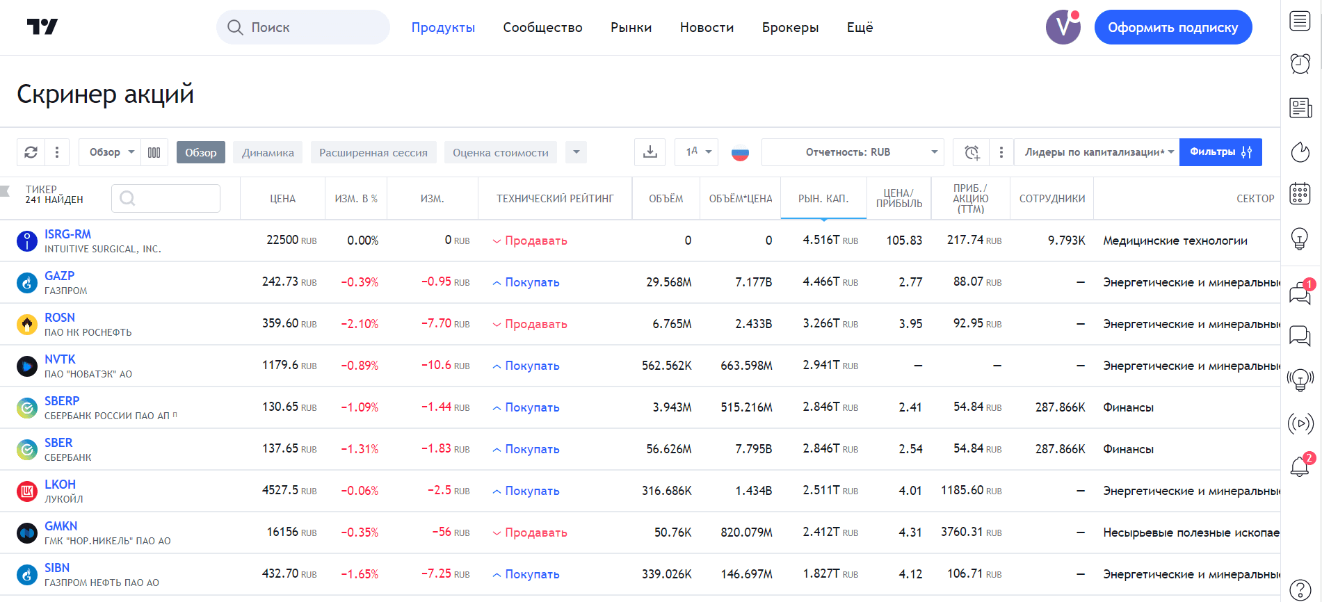Sort by РЫН. КАП. column header
Screen dimensions: 1322x602
823,199
